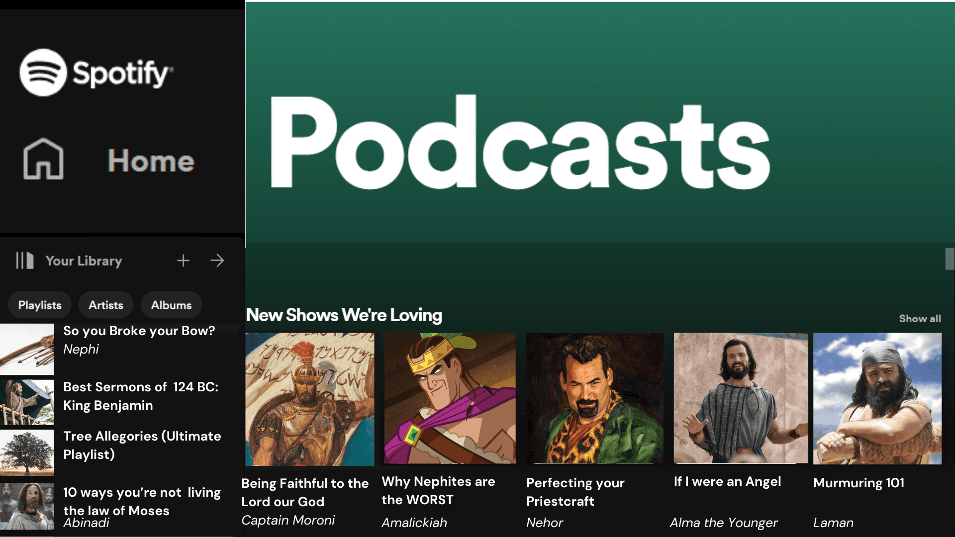Click the Laman creator name

pyautogui.click(x=833, y=523)
